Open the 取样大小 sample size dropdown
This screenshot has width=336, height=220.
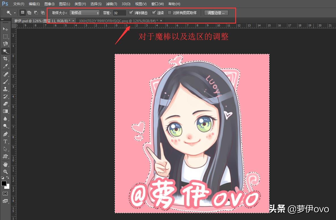[x=84, y=12]
